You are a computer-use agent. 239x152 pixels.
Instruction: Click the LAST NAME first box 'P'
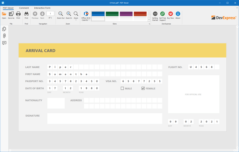[x=50, y=67]
